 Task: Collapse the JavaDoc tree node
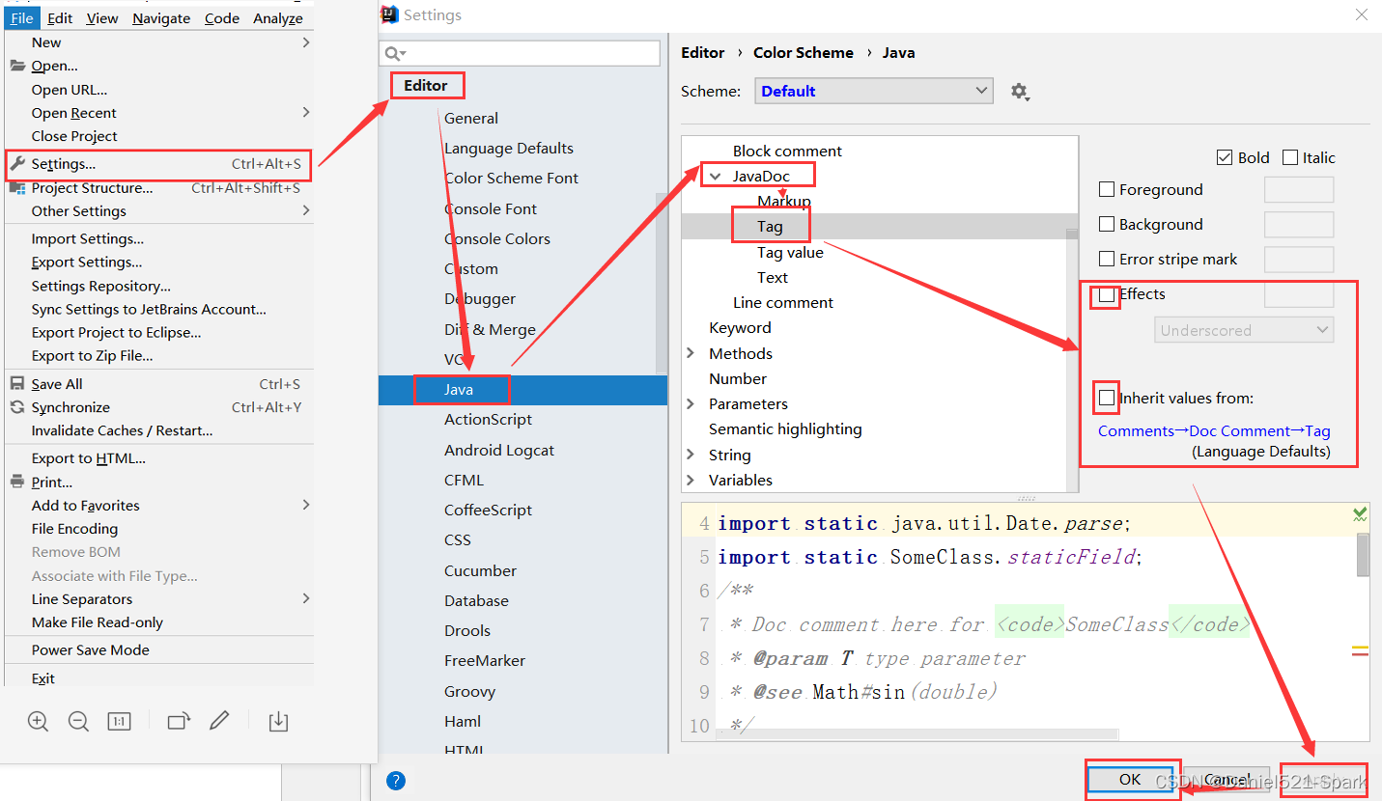(x=715, y=177)
